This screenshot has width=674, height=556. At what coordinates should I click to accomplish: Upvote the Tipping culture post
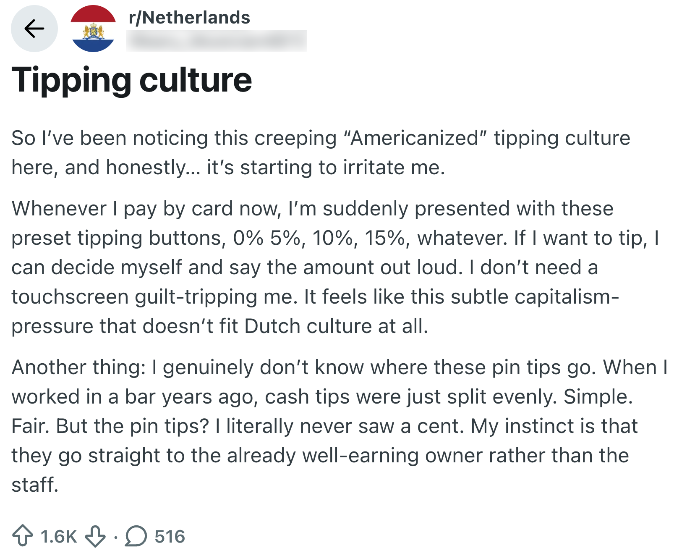tap(22, 536)
